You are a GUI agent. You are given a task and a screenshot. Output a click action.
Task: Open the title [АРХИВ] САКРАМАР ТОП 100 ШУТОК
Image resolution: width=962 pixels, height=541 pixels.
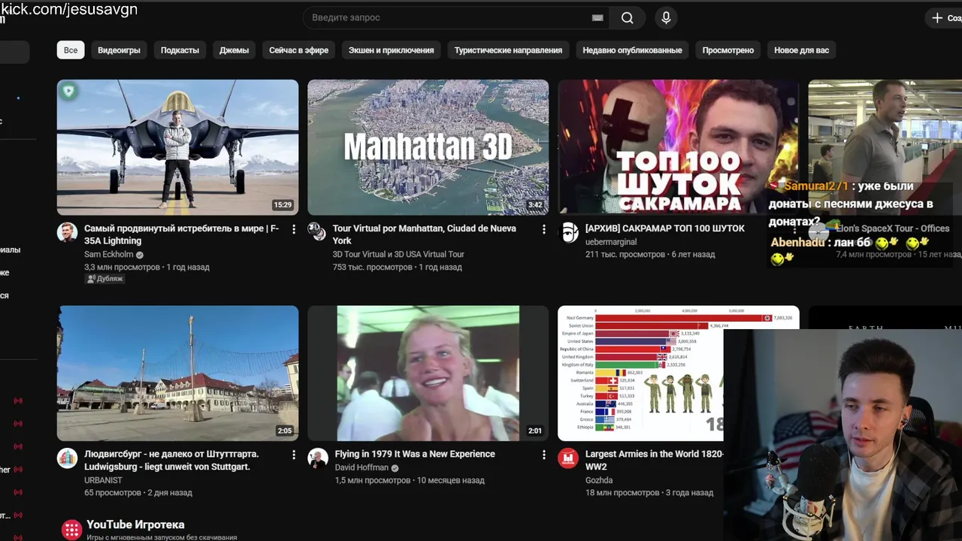[x=664, y=228]
